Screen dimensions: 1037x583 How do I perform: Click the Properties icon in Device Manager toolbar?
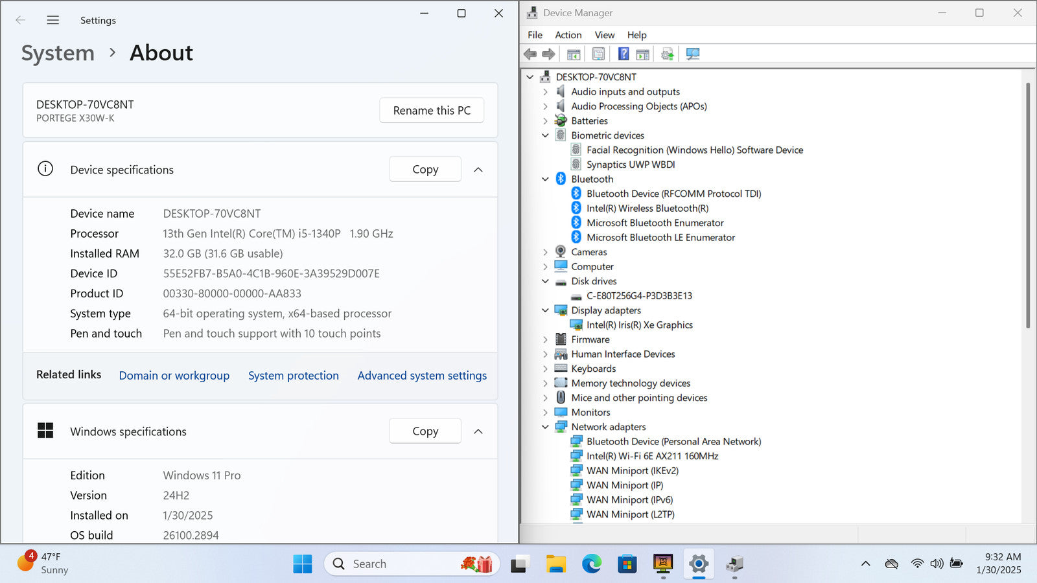tap(598, 54)
